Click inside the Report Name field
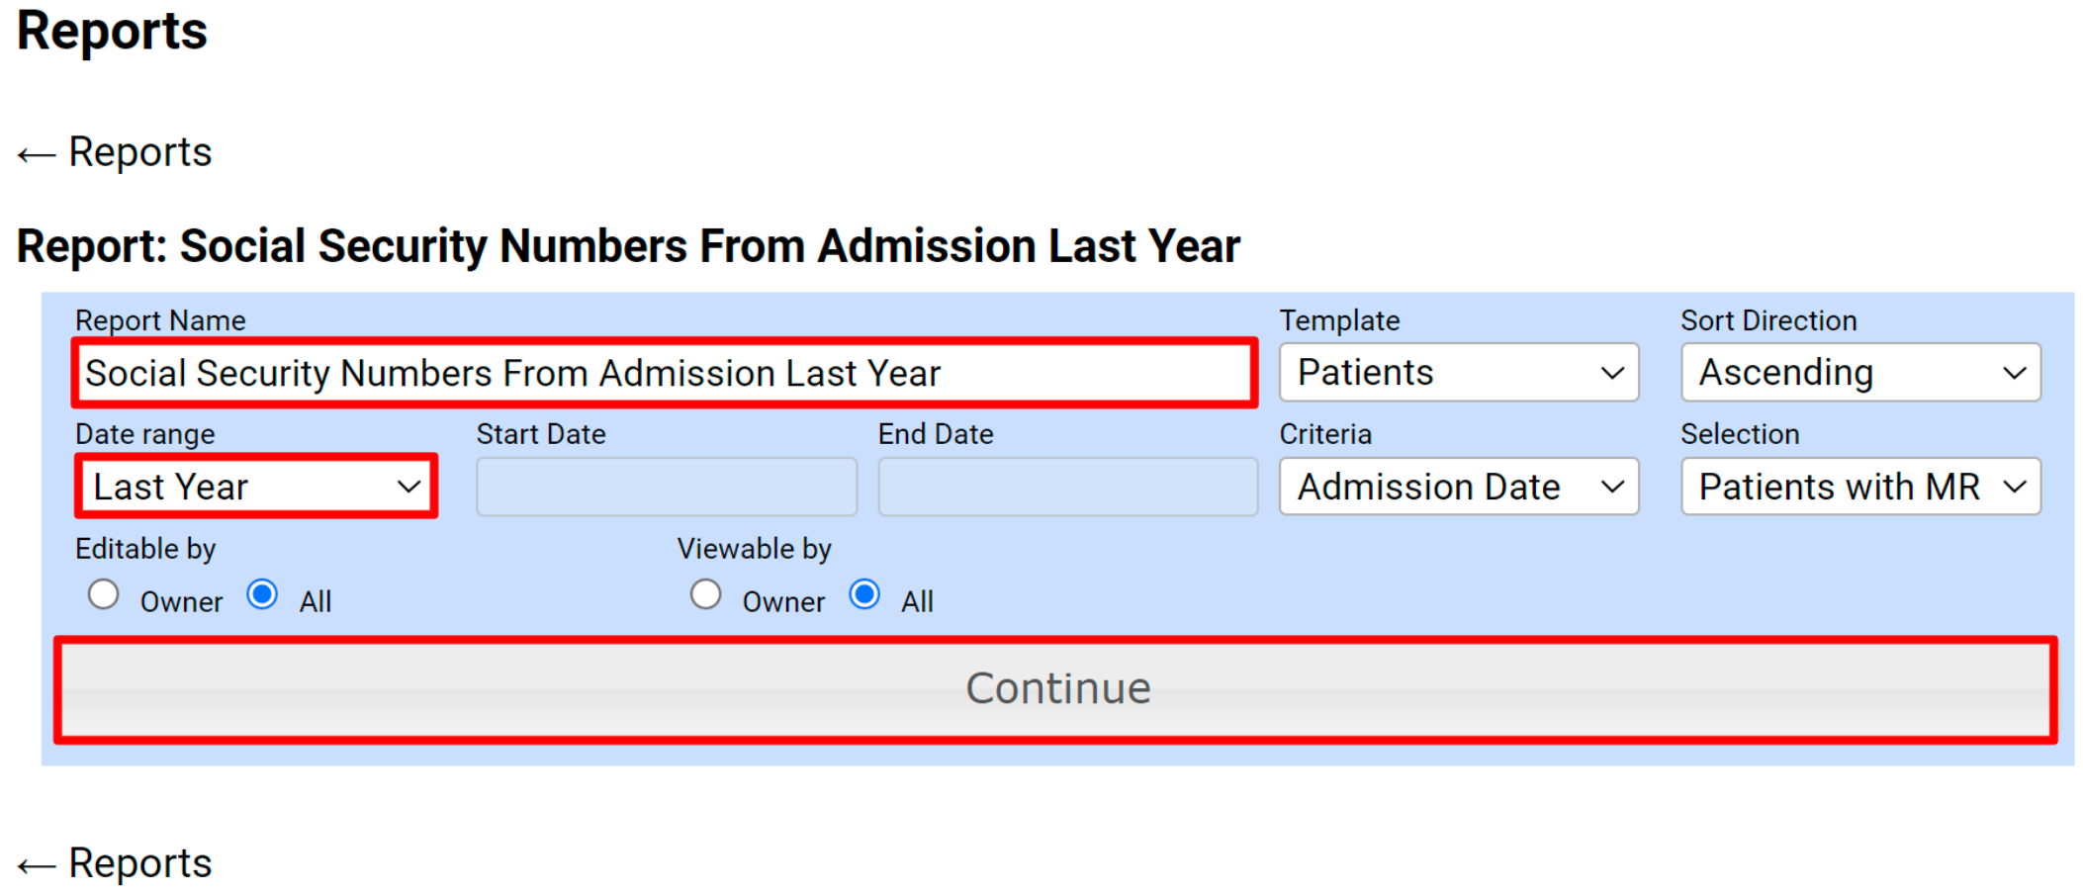Image resolution: width=2083 pixels, height=894 pixels. [663, 373]
